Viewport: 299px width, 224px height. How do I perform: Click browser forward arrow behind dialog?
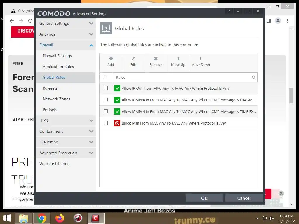pos(21,21)
